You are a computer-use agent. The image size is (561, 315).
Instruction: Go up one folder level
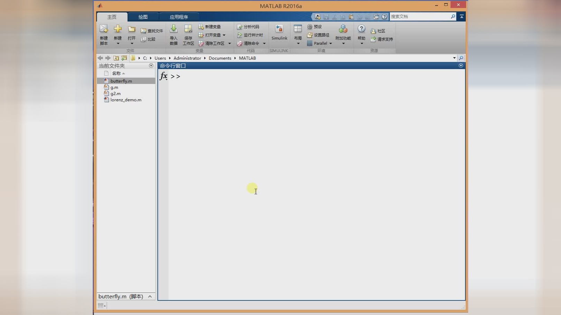116,58
